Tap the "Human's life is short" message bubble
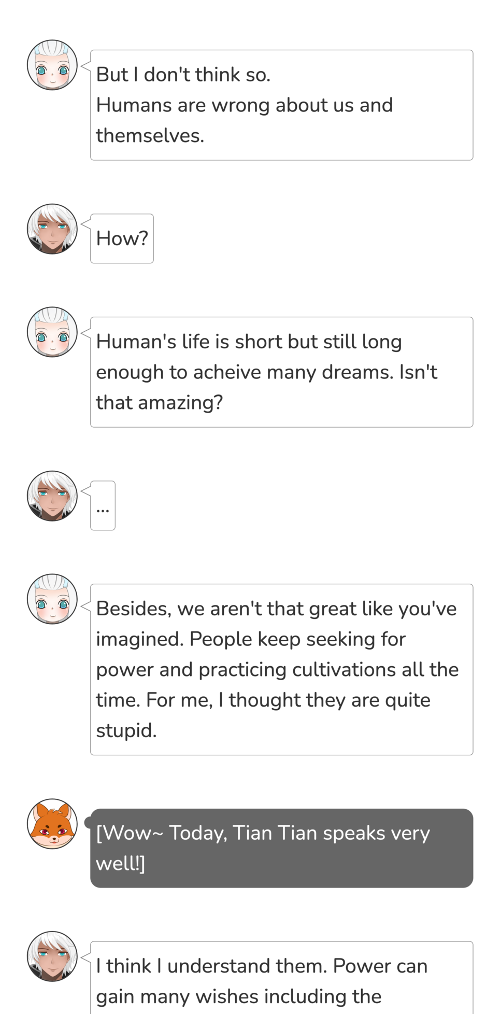The width and height of the screenshot is (487, 1014). [x=281, y=372]
